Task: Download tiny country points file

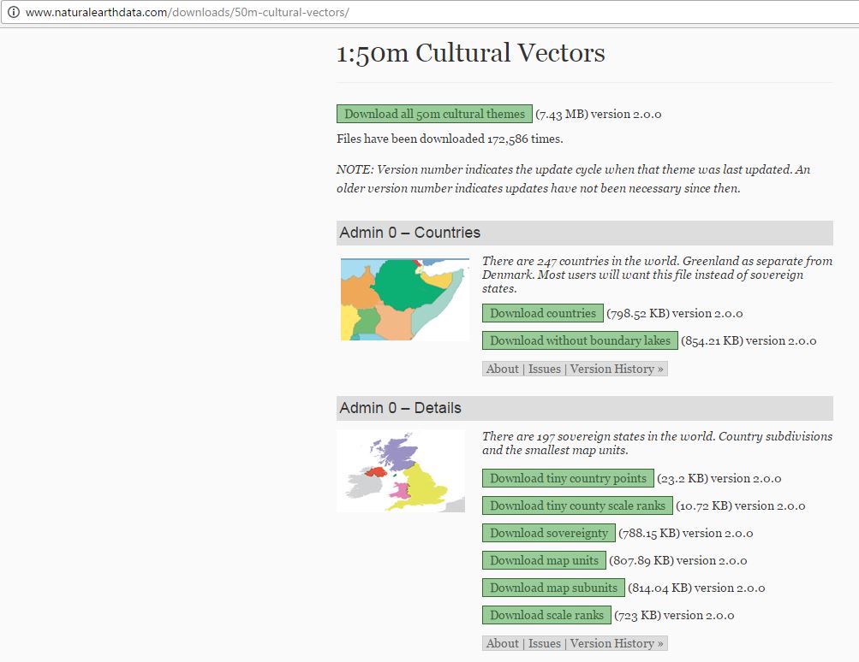Action: (568, 479)
